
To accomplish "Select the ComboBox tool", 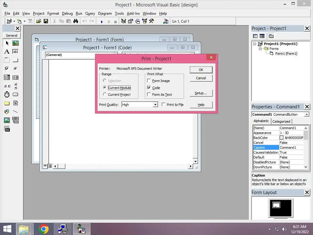I will (x=7, y=77).
